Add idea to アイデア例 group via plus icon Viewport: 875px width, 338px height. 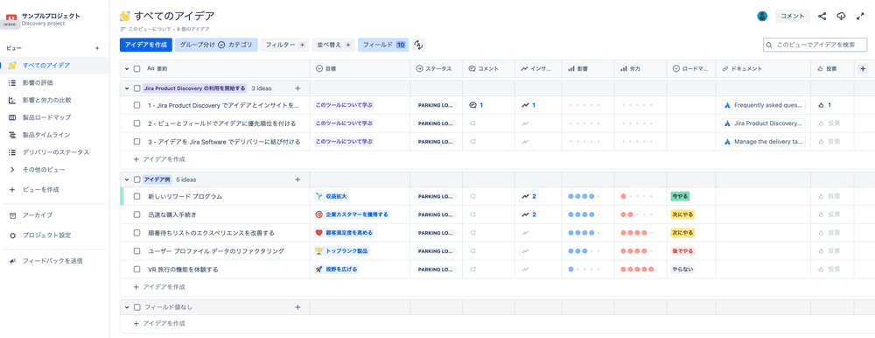(x=297, y=180)
